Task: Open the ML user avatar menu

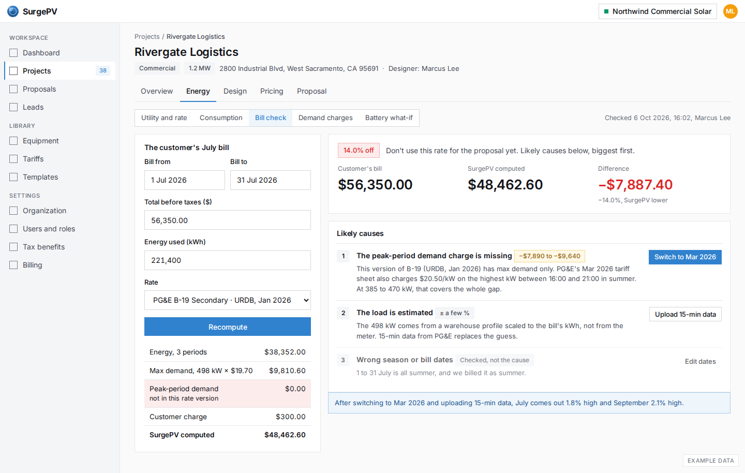Action: tap(730, 11)
